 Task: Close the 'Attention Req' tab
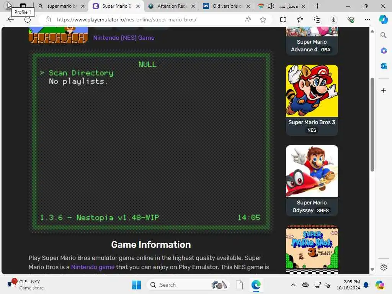(x=193, y=6)
